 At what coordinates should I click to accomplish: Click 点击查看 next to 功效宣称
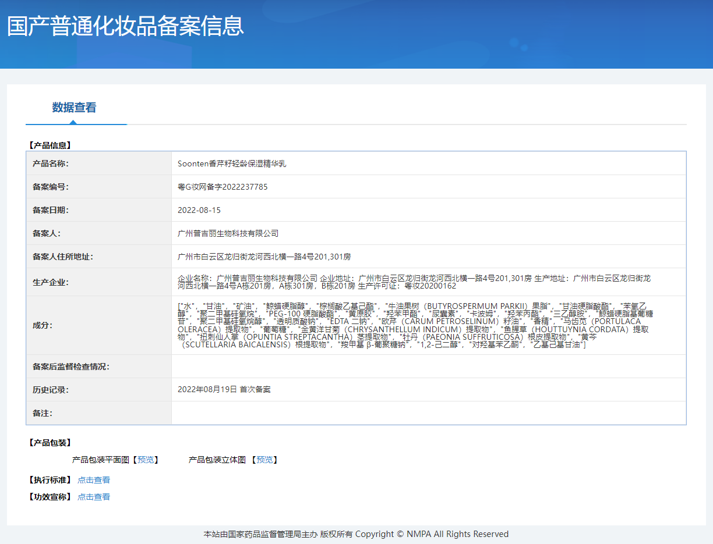coord(94,497)
